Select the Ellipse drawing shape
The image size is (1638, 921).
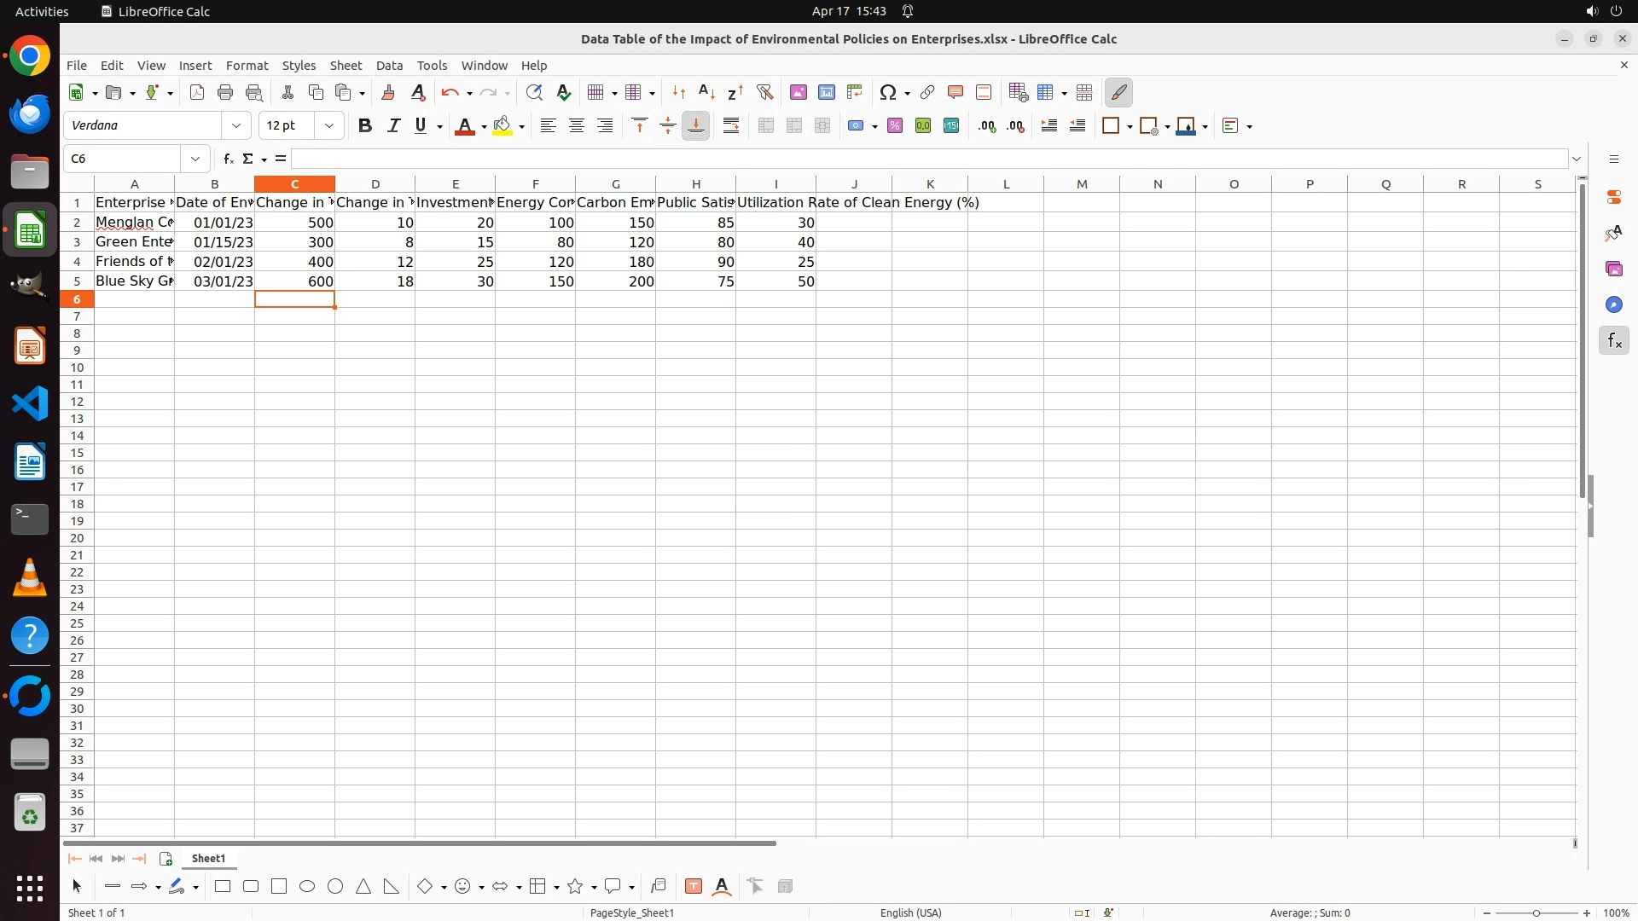pyautogui.click(x=307, y=887)
